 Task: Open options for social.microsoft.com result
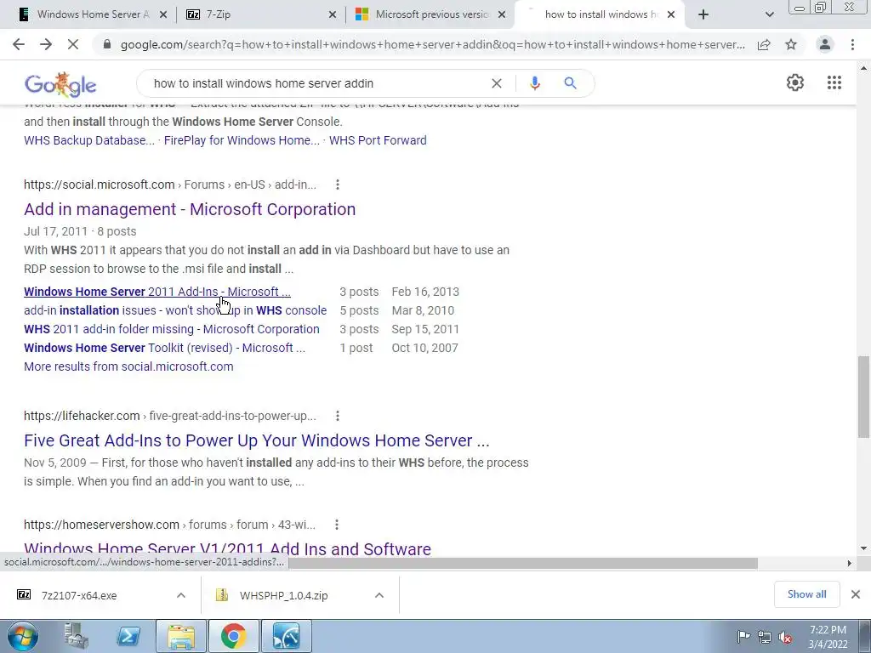pos(337,185)
